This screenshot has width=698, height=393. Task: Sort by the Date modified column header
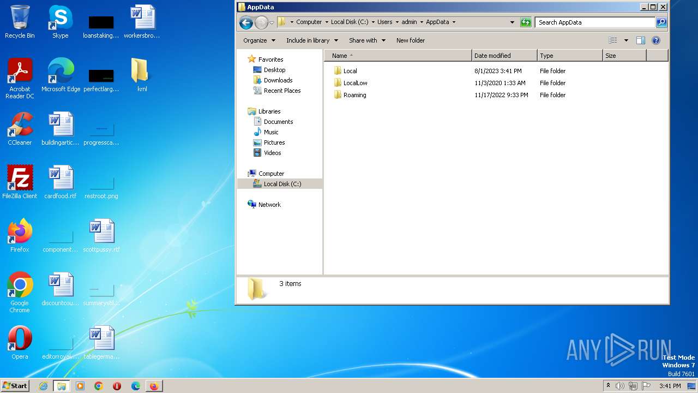click(x=504, y=56)
